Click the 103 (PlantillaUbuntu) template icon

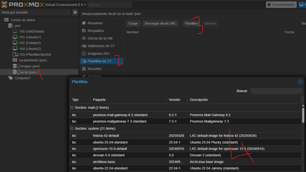16,55
